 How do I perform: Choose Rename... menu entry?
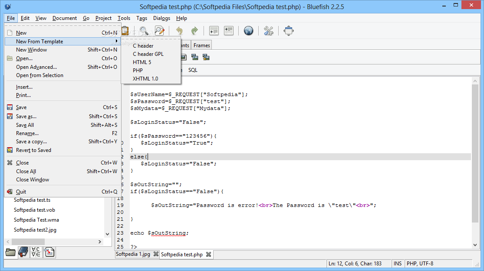point(63,133)
